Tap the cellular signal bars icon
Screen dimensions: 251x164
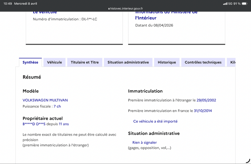(x=225, y=3)
